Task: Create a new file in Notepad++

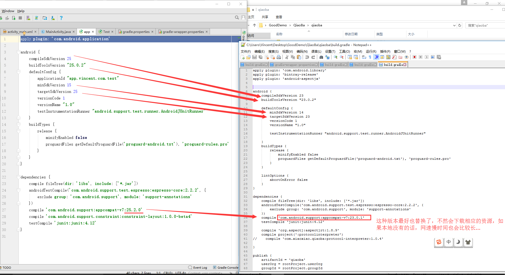Action: point(242,57)
